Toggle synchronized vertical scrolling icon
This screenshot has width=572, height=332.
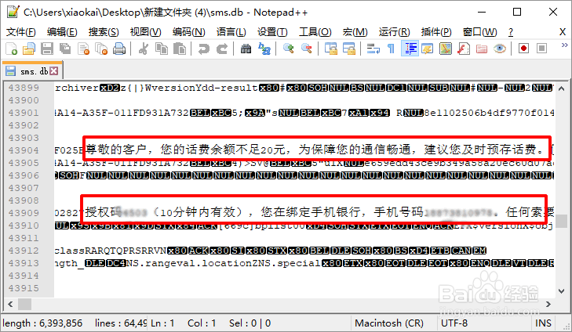point(331,49)
